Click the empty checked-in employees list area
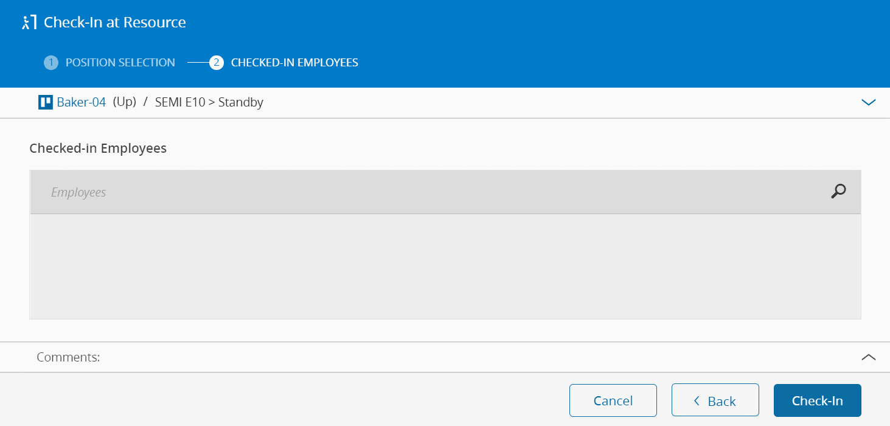The height and width of the screenshot is (426, 890). coord(445,266)
